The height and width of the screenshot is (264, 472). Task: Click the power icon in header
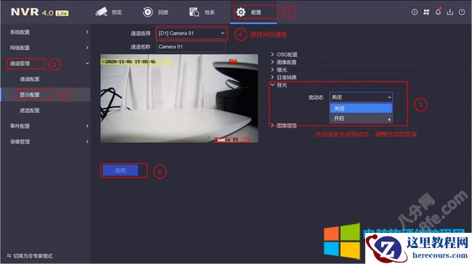click(x=462, y=12)
